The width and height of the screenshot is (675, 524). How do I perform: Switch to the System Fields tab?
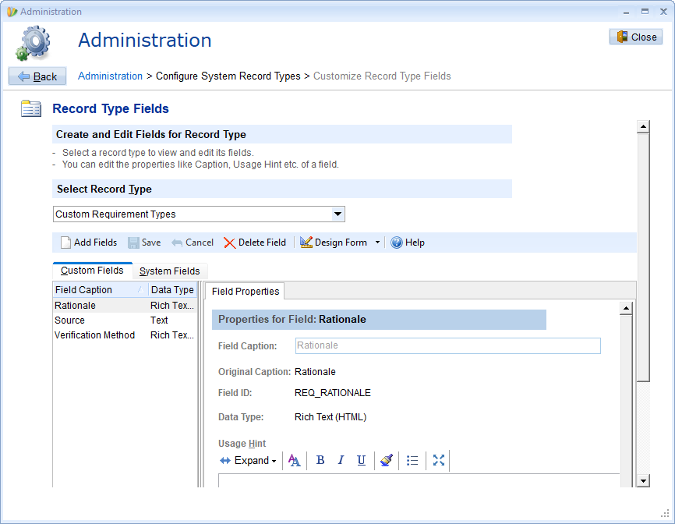click(x=170, y=271)
